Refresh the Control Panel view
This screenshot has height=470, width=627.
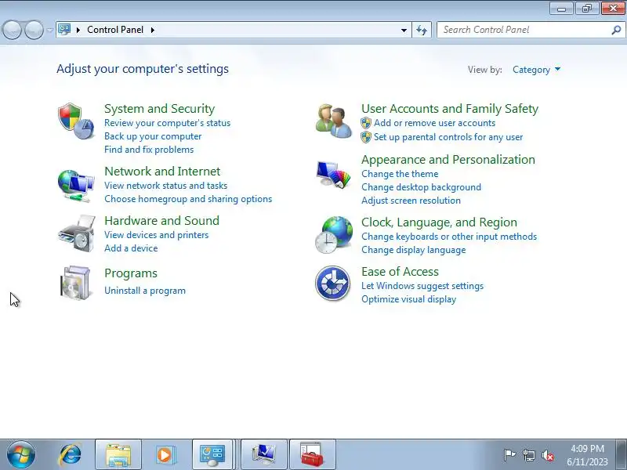[x=422, y=30]
